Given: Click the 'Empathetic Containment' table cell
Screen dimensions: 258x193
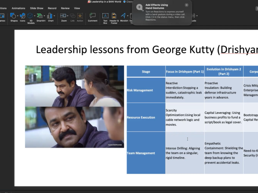Looking at the screenshot, I should pos(224,153).
